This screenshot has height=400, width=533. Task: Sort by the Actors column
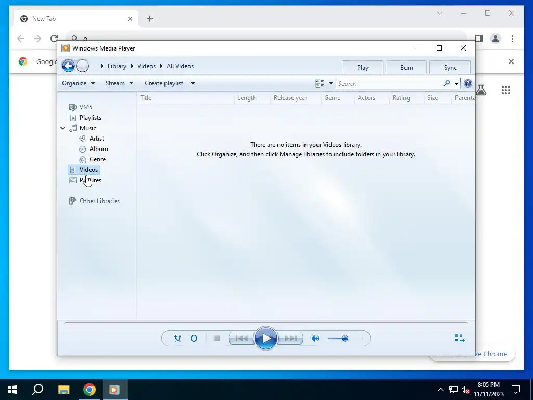click(372, 98)
